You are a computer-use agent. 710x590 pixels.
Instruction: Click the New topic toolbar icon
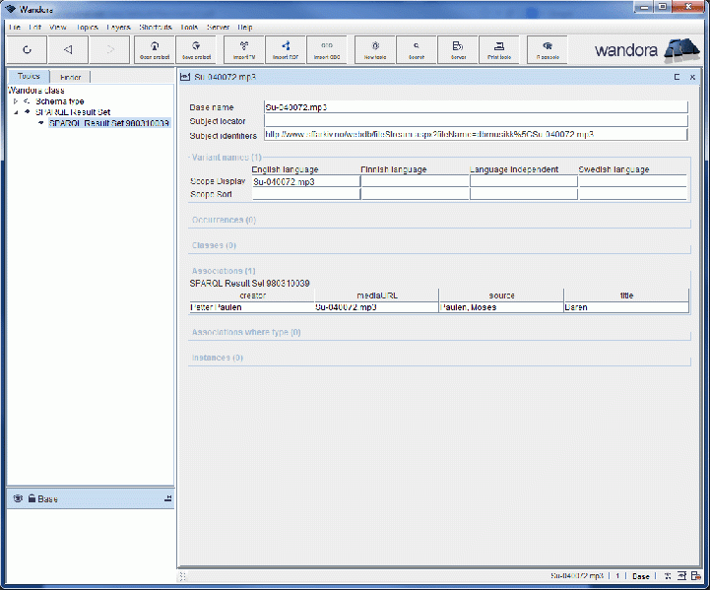point(375,49)
